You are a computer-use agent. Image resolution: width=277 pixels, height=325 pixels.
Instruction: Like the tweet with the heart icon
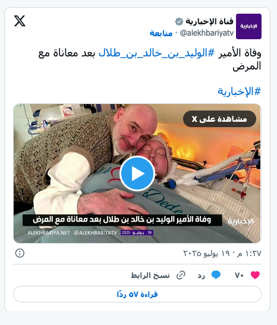pos(255,275)
